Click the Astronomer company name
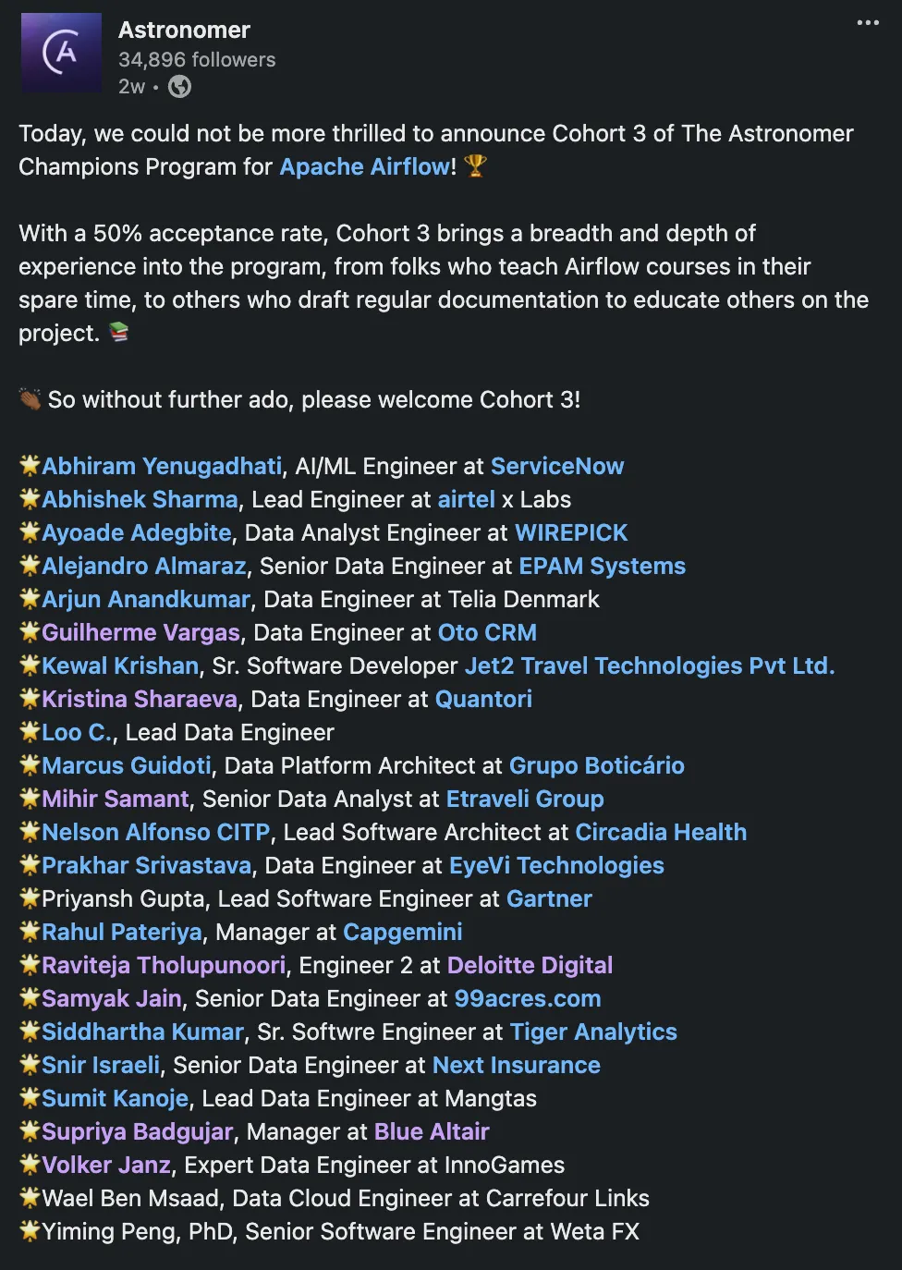902x1270 pixels. click(183, 29)
